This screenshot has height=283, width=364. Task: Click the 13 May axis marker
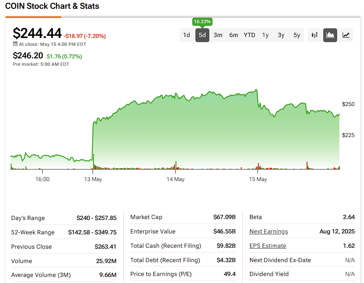(x=93, y=179)
